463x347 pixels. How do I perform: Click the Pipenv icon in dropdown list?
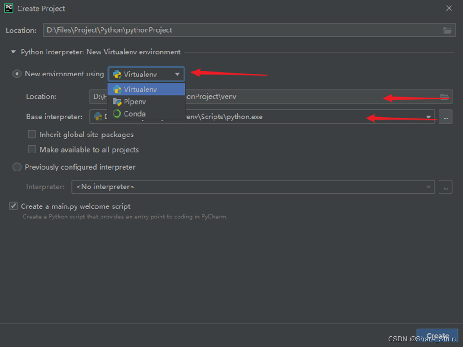pyautogui.click(x=117, y=102)
